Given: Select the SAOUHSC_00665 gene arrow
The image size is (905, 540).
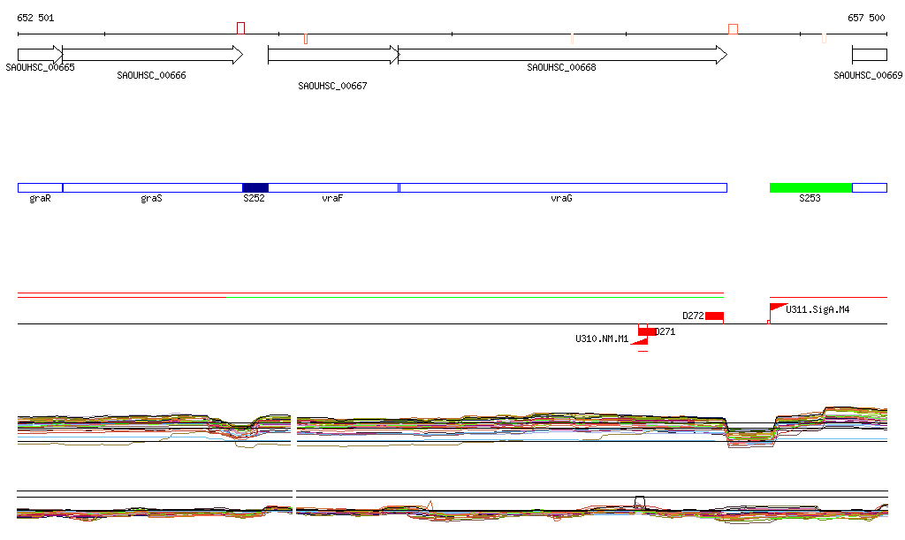Looking at the screenshot, I should coord(40,55).
